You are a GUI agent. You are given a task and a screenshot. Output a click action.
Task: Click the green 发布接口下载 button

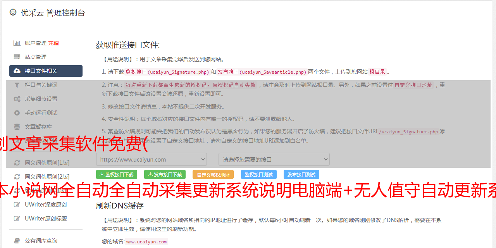(x=165, y=174)
